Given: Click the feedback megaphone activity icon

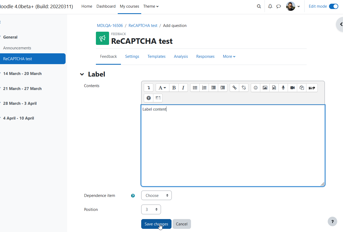Looking at the screenshot, I should tap(102, 38).
